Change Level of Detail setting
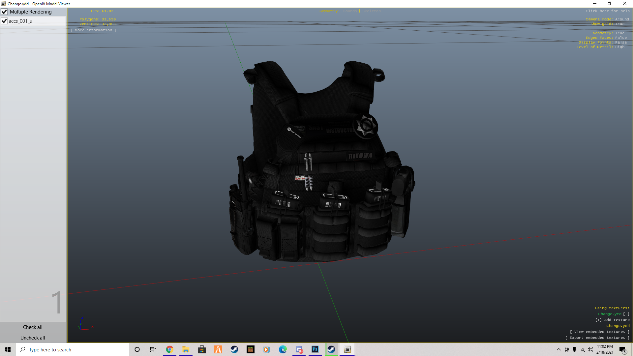Screen dimensions: 633x356 [x=619, y=47]
